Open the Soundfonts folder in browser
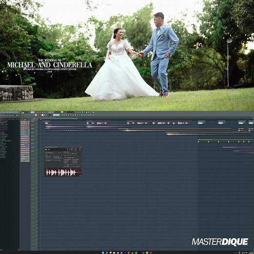254x254 pixels. click(x=4, y=153)
